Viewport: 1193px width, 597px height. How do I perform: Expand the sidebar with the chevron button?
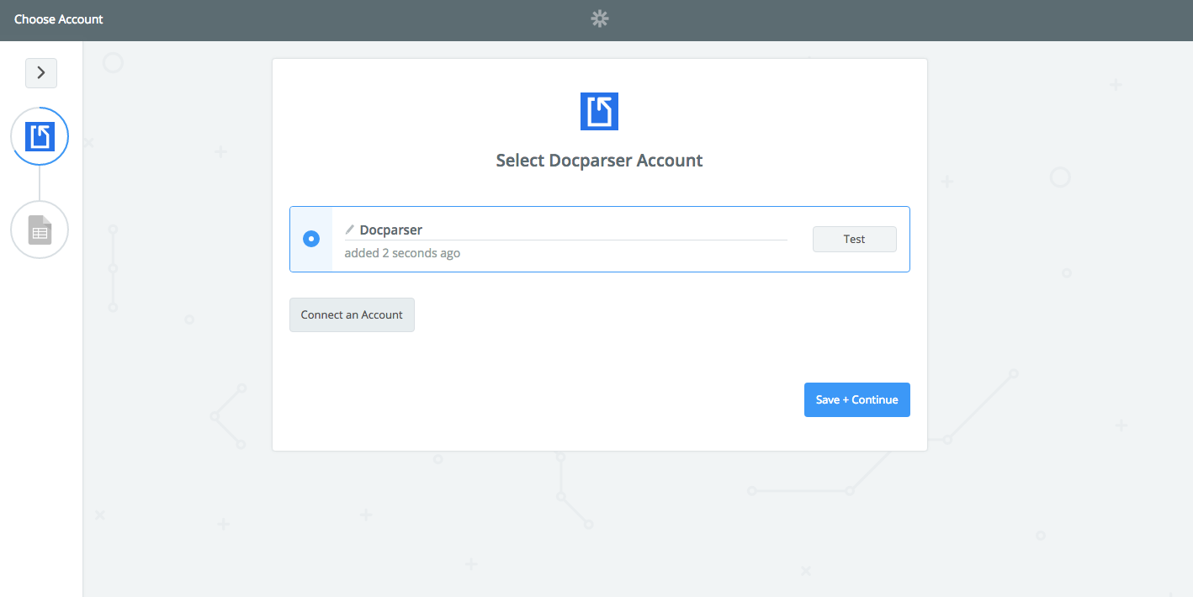tap(41, 73)
